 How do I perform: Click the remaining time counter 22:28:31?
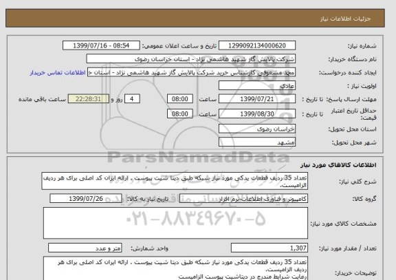(89, 99)
